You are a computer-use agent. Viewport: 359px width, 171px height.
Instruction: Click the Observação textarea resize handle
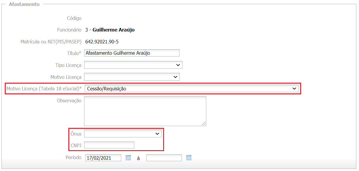204,124
